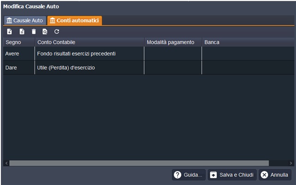
Task: Select the Conti automatici tab
Action: (x=75, y=21)
